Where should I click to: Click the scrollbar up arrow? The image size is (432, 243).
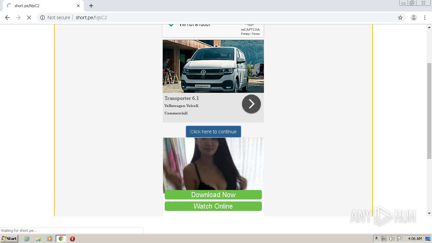(429, 27)
